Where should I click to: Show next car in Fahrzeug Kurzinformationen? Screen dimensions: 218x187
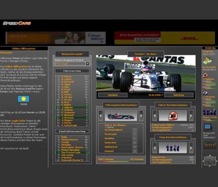click(141, 116)
